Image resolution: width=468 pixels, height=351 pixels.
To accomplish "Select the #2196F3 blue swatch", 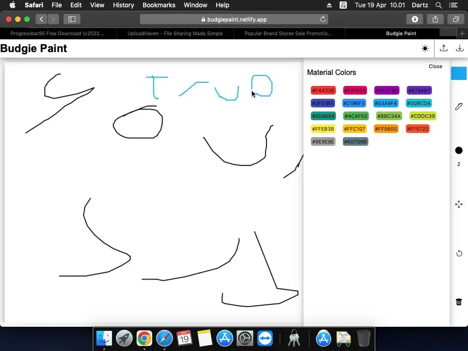I will [x=354, y=103].
